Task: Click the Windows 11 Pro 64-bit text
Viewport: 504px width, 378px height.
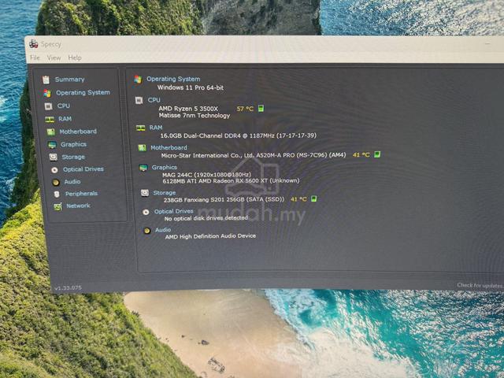Action: (191, 87)
